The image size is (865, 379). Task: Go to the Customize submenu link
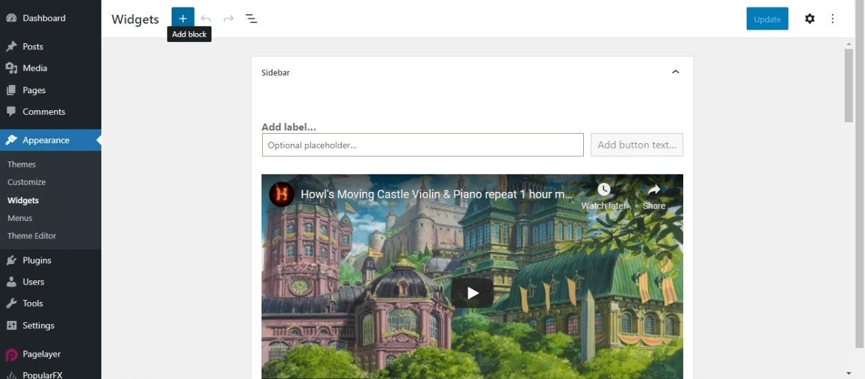26,182
